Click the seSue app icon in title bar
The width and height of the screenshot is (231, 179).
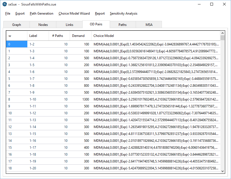(x=5, y=4)
